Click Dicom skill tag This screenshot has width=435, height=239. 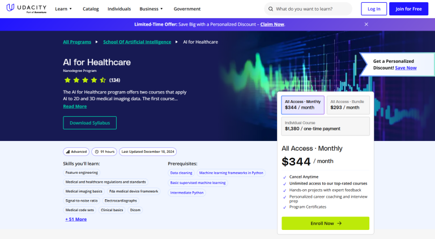(135, 210)
